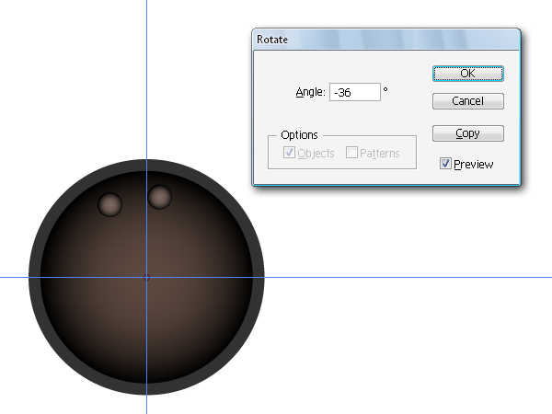This screenshot has height=414, width=552.
Task: Select the left small circle on ball
Action: pyautogui.click(x=109, y=204)
